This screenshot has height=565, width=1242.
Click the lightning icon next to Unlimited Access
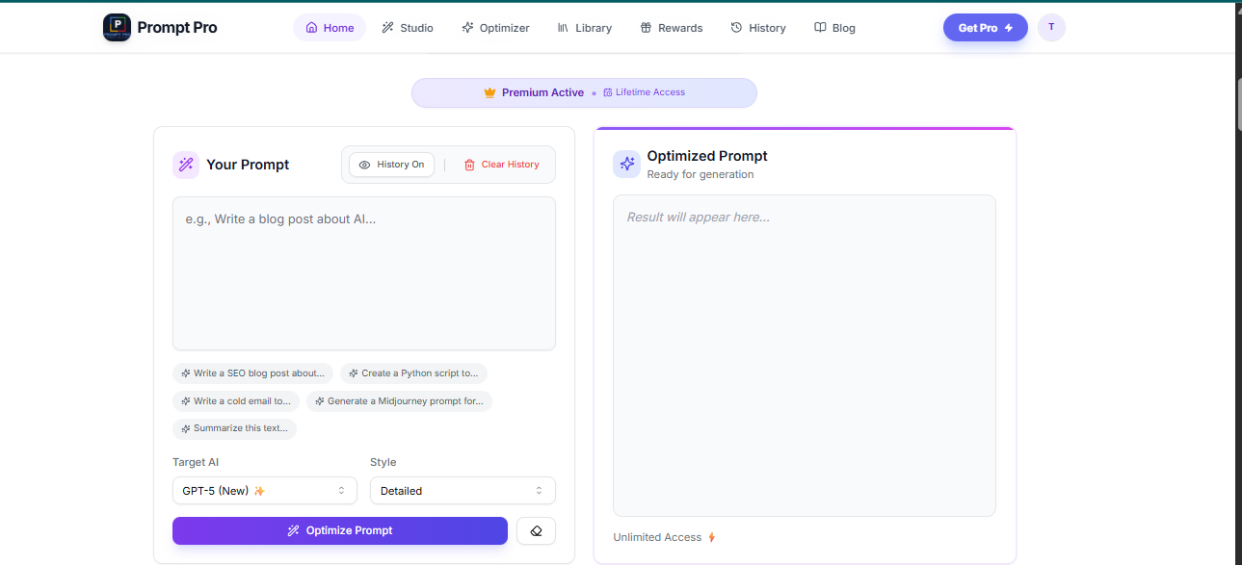(712, 537)
